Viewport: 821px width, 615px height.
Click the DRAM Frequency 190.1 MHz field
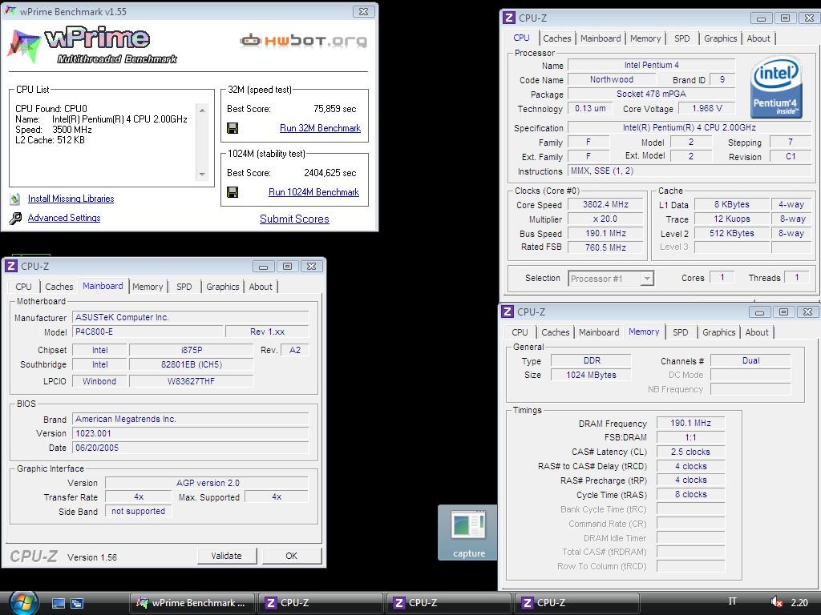[690, 423]
